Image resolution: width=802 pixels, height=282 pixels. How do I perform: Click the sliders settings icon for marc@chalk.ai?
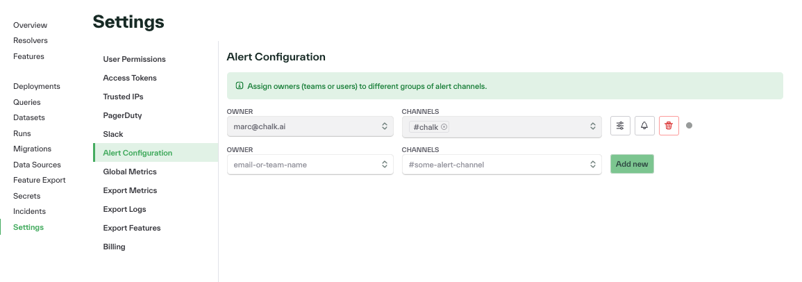(x=620, y=126)
